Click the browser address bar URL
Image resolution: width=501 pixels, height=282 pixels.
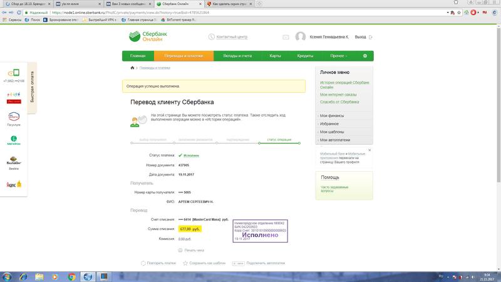click(130, 13)
